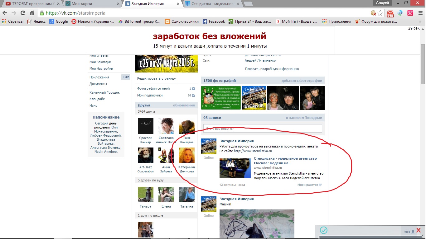426x239 pixels.
Task: Open Тамара friend avatar
Action: click(146, 194)
